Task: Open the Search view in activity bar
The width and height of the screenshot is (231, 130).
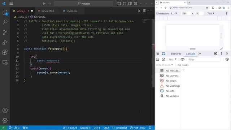Action: pos(5,22)
